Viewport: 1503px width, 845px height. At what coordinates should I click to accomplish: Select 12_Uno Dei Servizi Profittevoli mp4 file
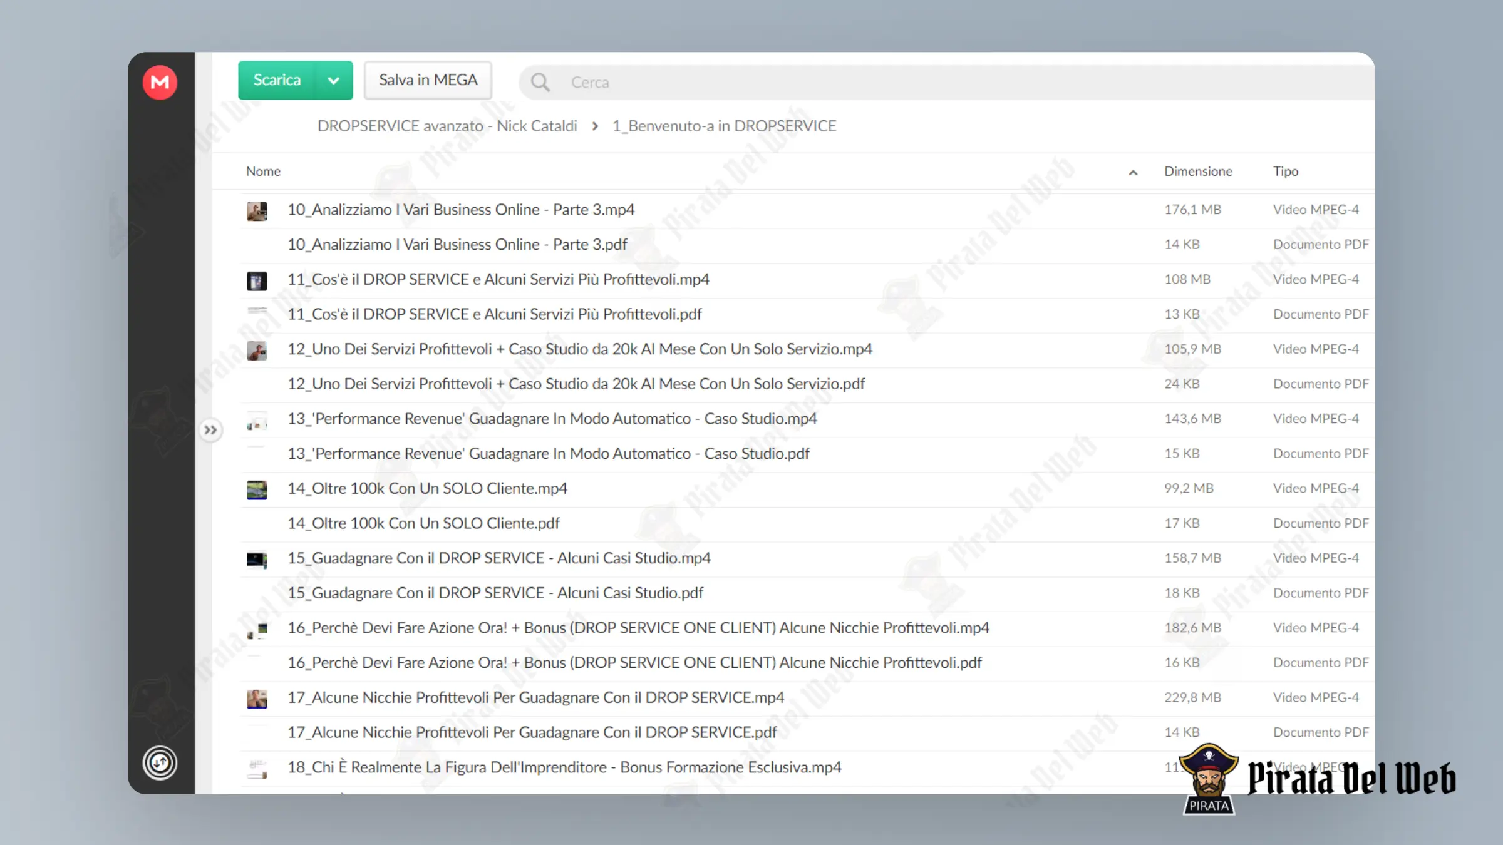[580, 349]
